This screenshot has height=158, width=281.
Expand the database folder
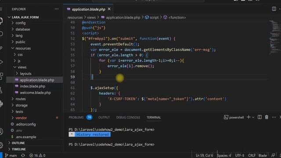point(22,29)
